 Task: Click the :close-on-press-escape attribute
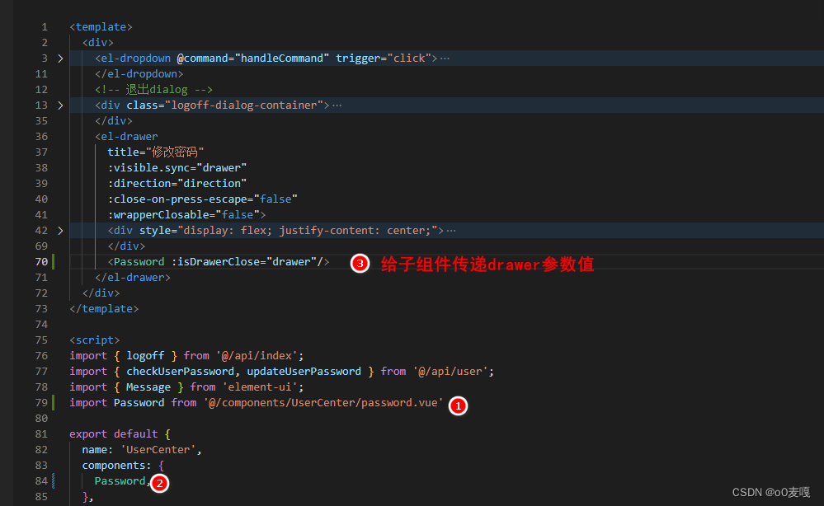coord(203,199)
